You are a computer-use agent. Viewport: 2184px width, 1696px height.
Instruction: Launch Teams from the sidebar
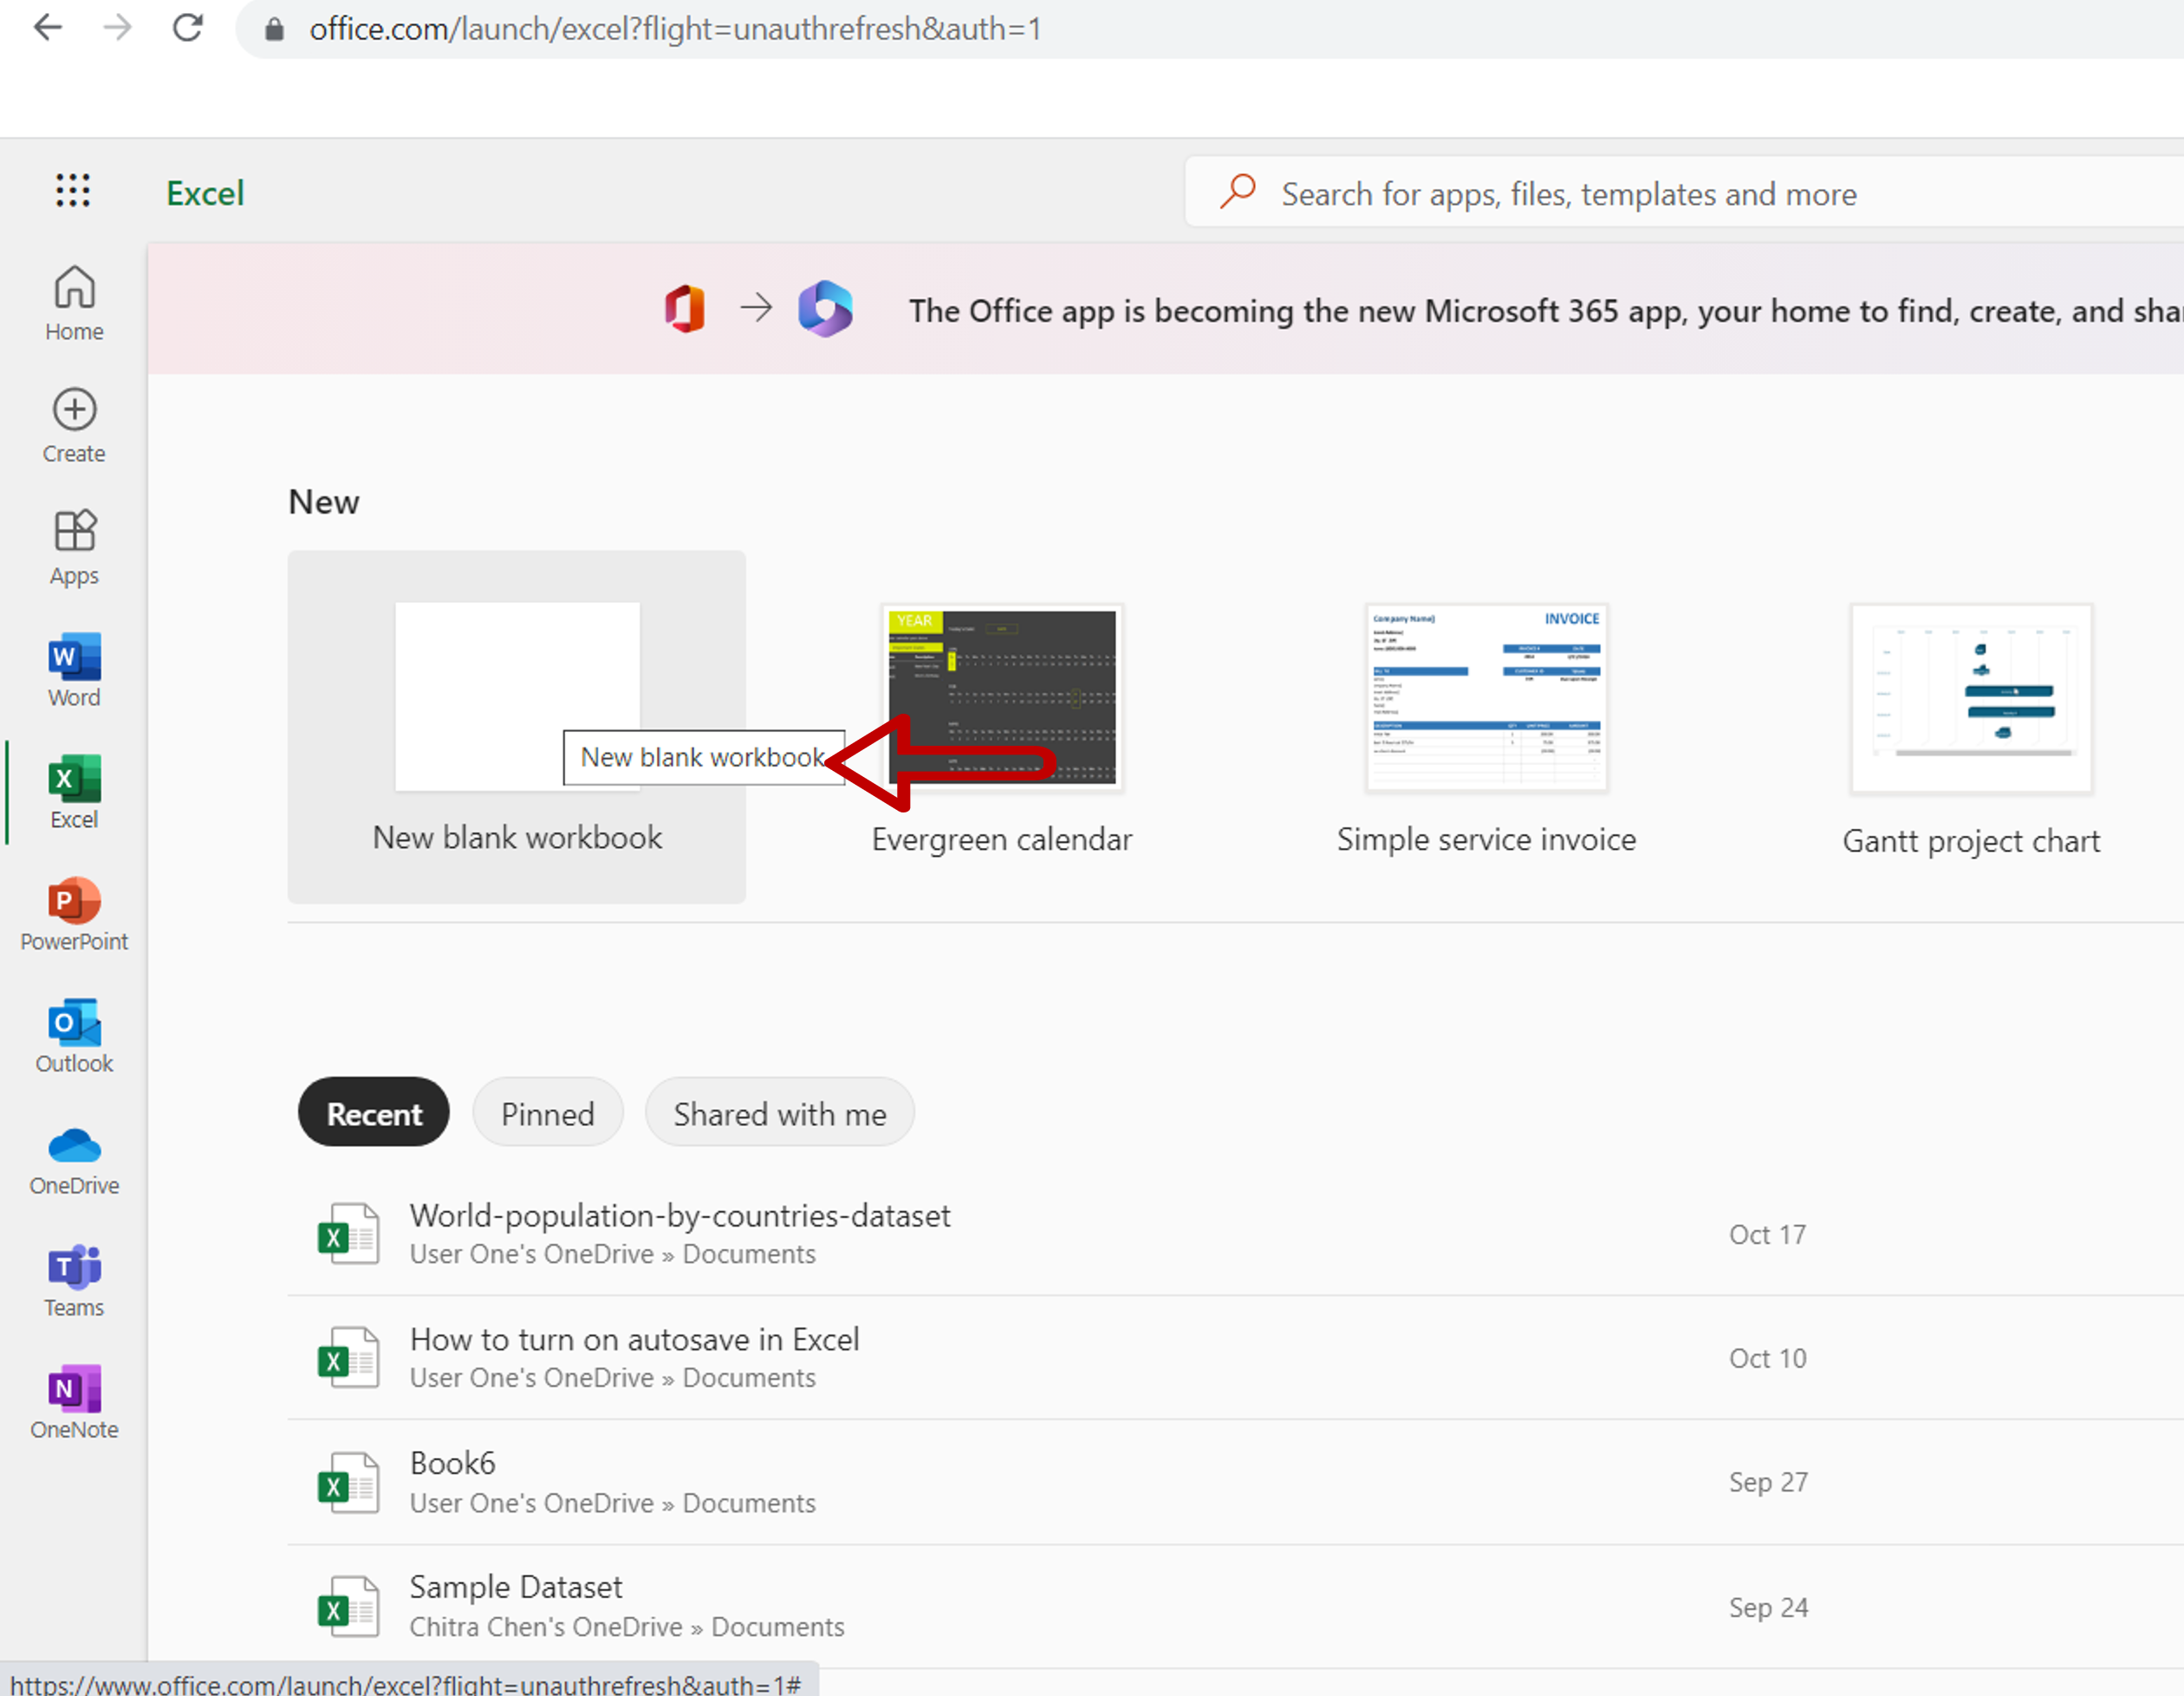(x=74, y=1279)
